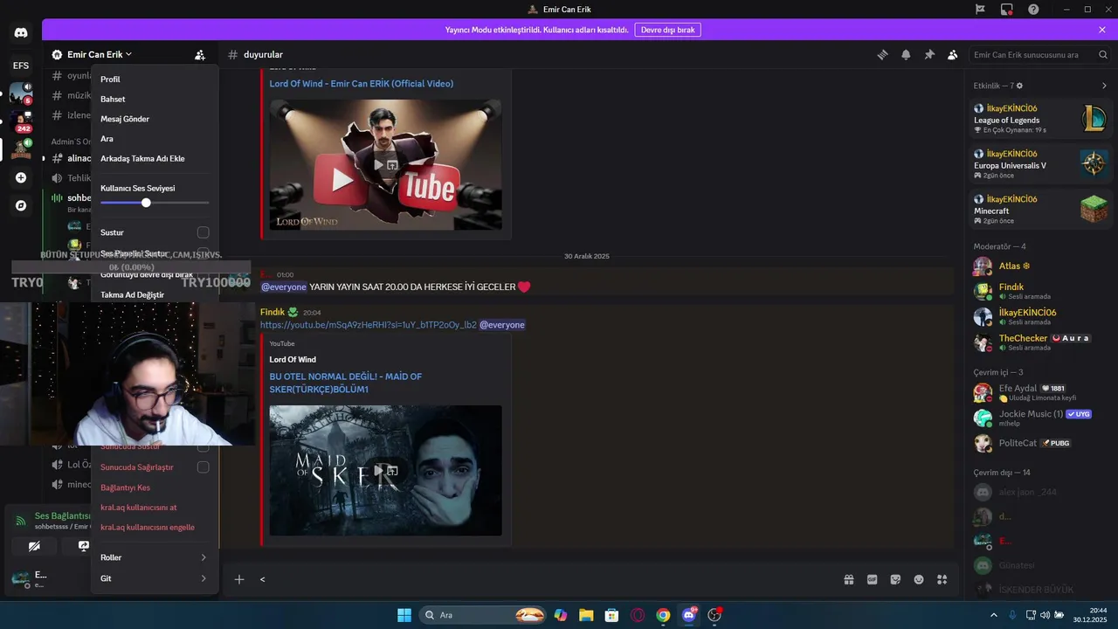Click invite members icon beside server name

[200, 55]
